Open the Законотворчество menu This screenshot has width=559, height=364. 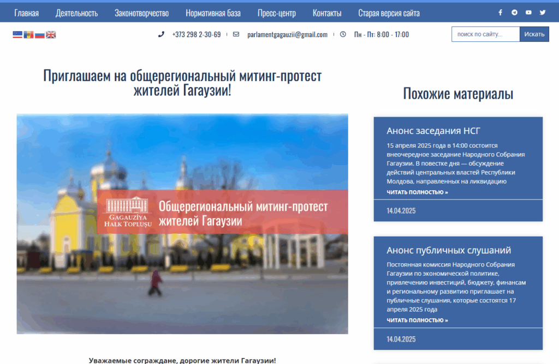(141, 13)
